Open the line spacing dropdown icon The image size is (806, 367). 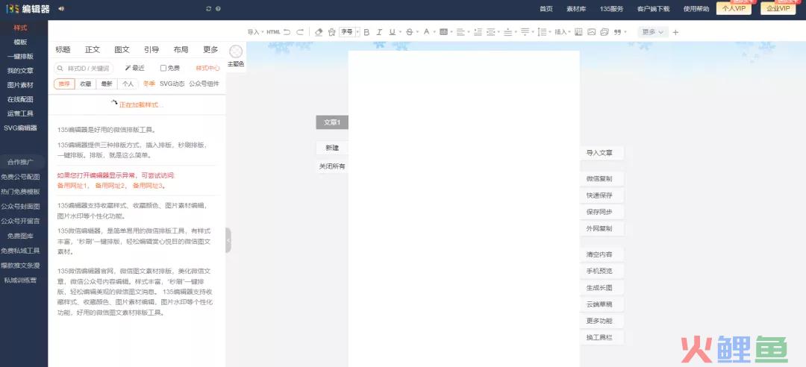(542, 32)
